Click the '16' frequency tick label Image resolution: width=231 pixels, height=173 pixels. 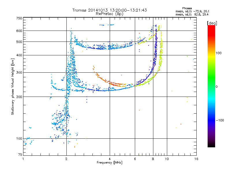coord(196,159)
